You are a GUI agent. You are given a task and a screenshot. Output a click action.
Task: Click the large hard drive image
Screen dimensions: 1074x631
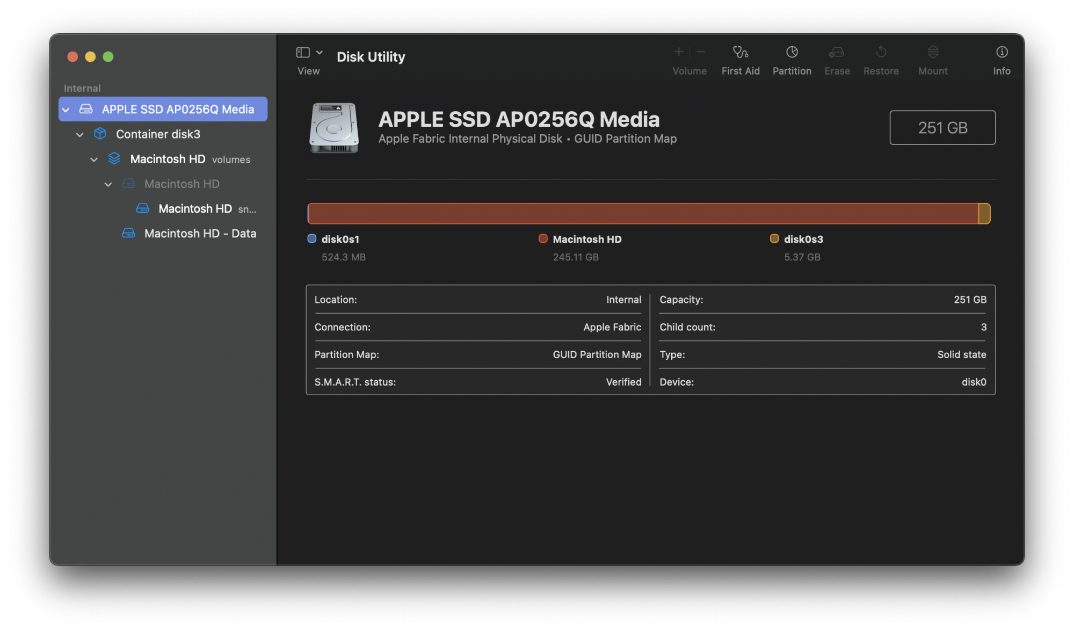click(x=334, y=128)
